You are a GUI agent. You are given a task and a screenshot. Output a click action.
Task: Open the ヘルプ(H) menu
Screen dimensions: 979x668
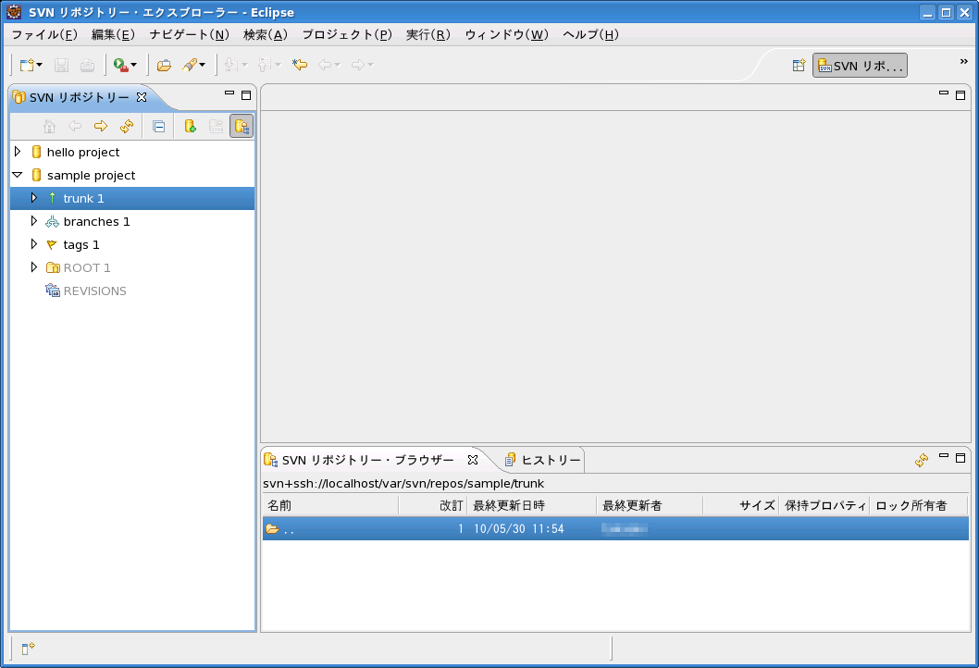click(x=590, y=35)
